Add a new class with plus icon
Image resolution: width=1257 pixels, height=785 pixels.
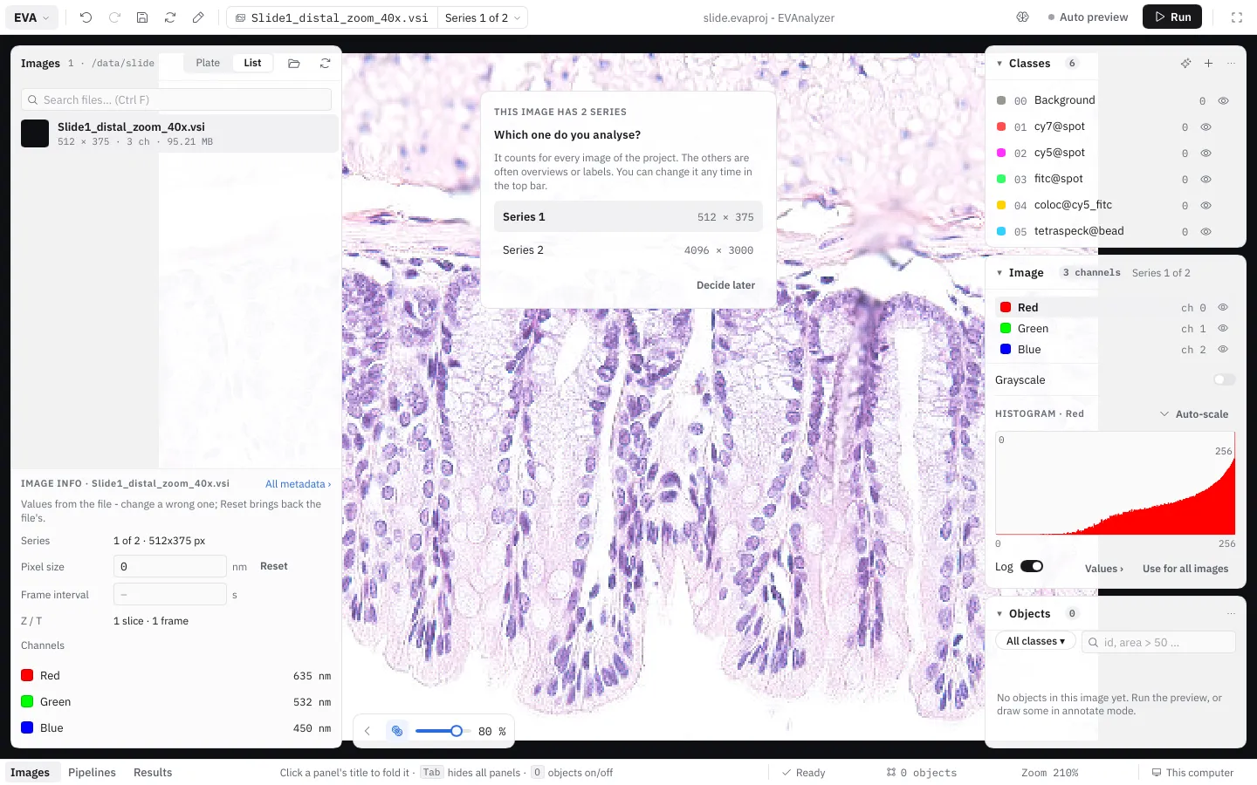pyautogui.click(x=1208, y=64)
